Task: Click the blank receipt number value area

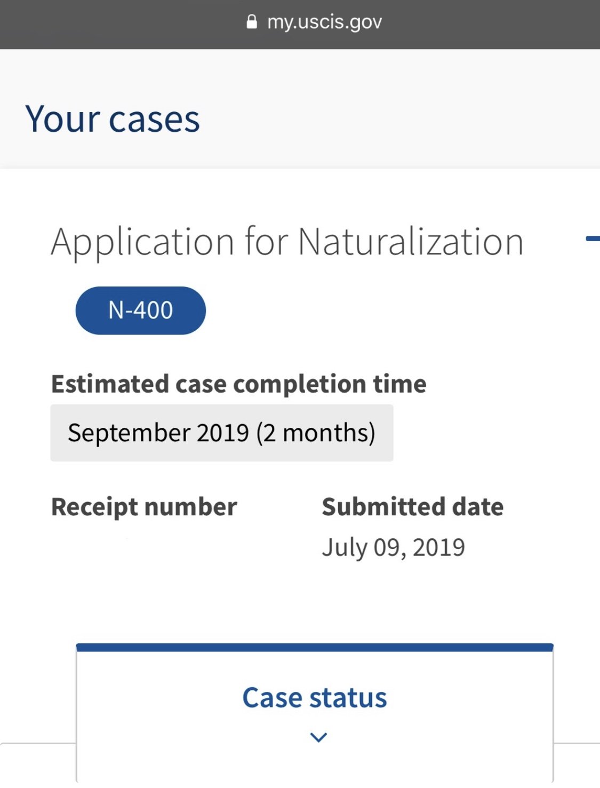Action: pyautogui.click(x=144, y=547)
